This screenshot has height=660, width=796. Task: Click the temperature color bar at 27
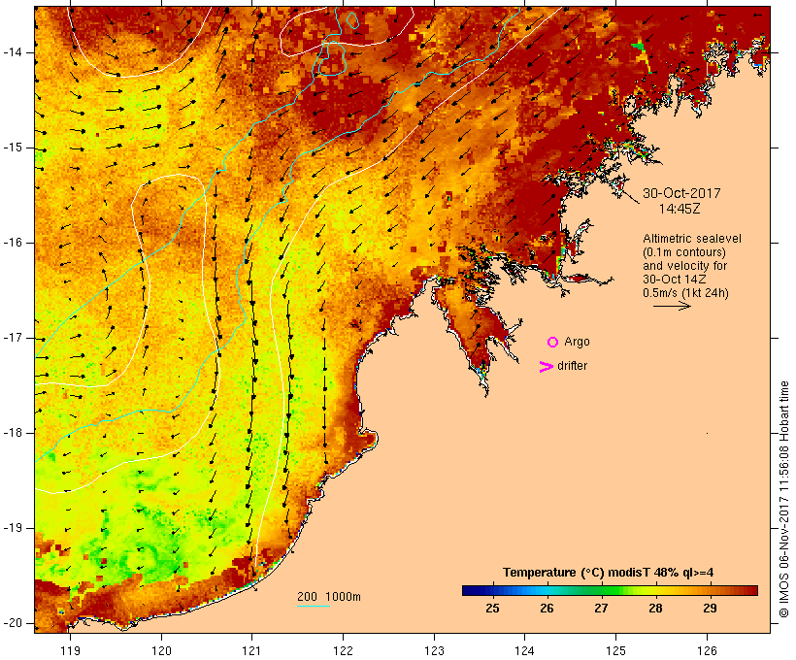coord(601,590)
